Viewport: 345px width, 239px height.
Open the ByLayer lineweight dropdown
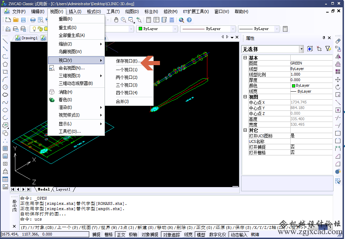(277, 29)
